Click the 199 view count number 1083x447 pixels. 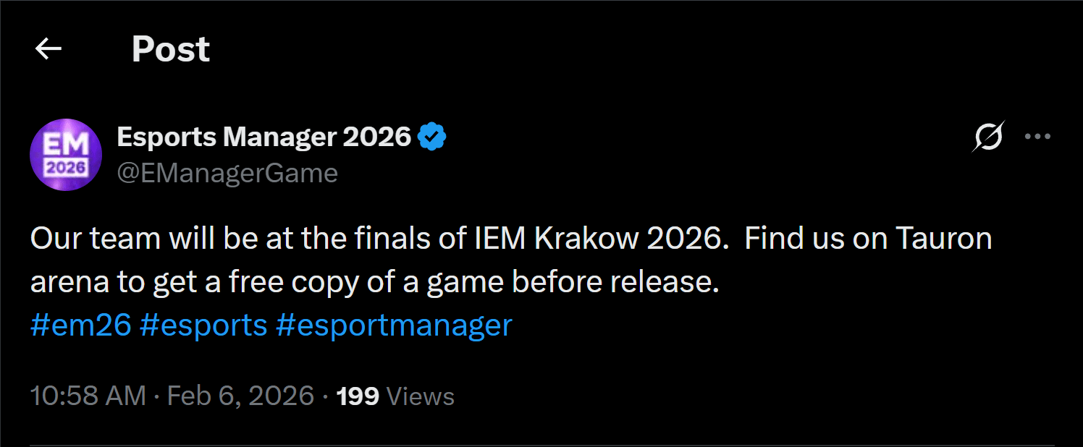pos(358,396)
